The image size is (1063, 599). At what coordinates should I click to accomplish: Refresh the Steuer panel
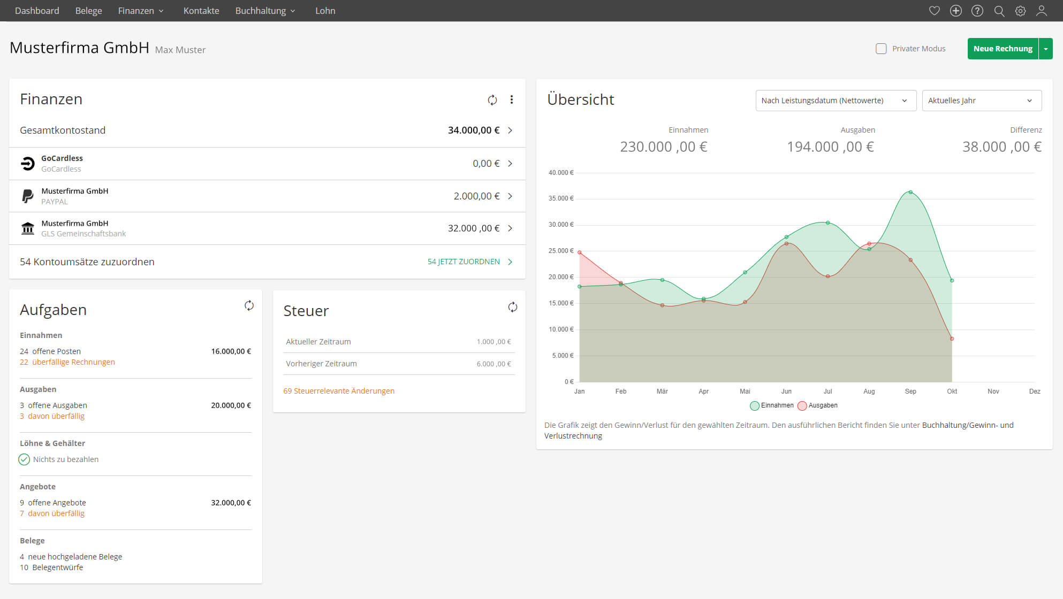point(513,308)
